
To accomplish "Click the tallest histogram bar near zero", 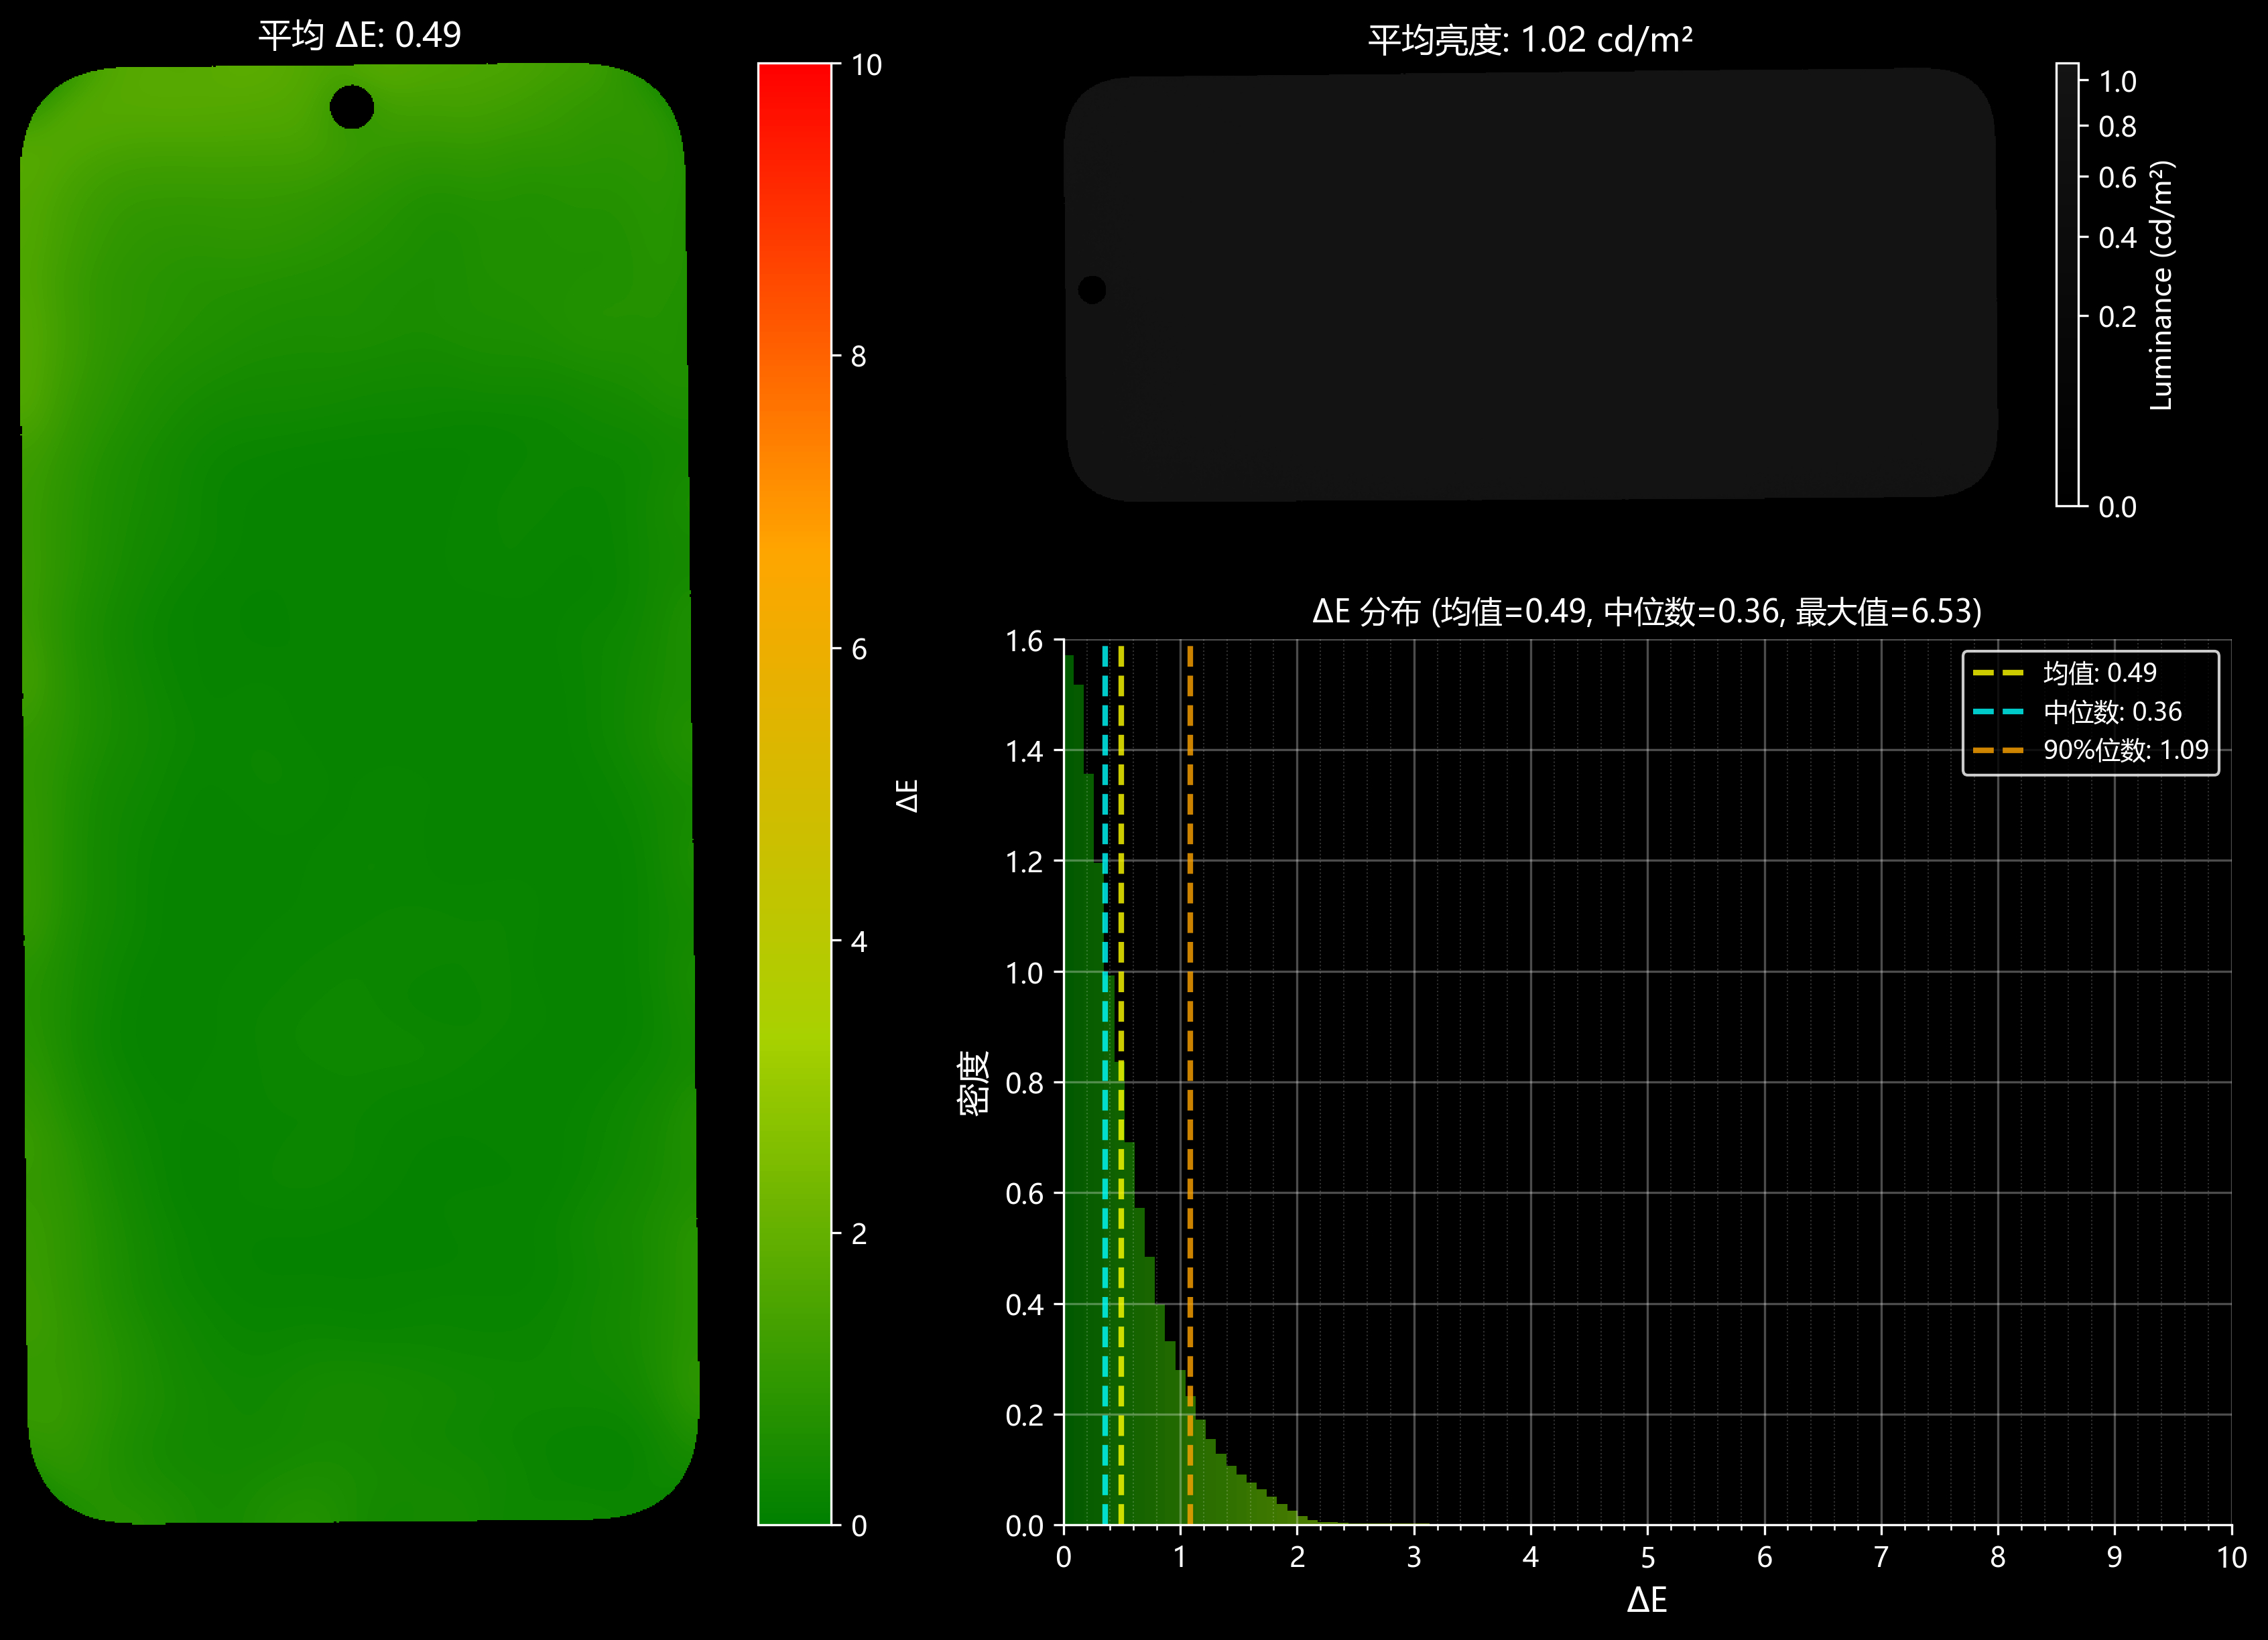I will [1069, 1089].
